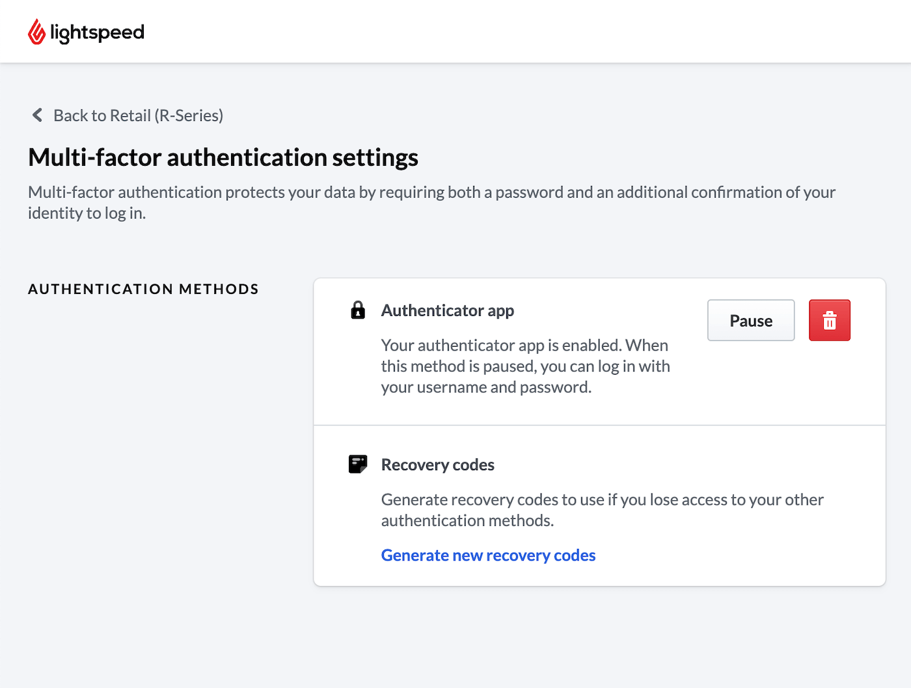911x688 pixels.
Task: Click the lock icon beside Authenticator app
Action: pos(358,310)
